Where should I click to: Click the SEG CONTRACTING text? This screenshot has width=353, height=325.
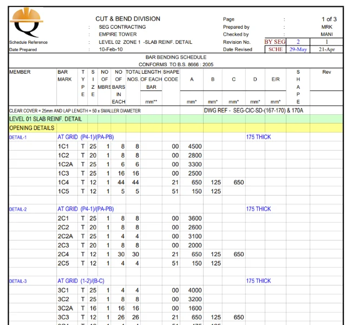coord(122,27)
